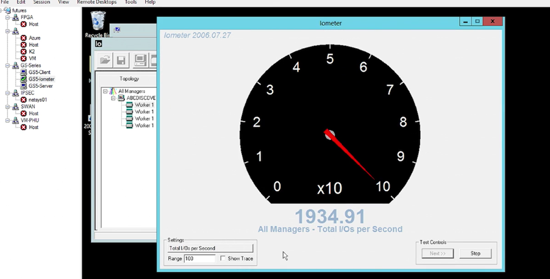Viewport: 550px width, 279px height.
Task: Click the Open config folder toolbar icon
Action: 105,60
